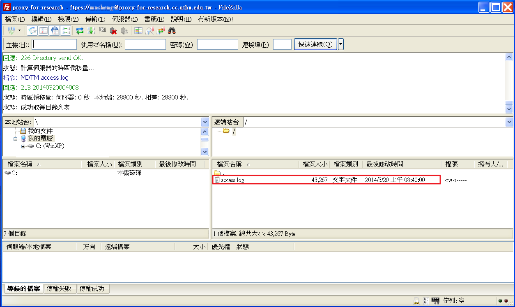Click the 主機 host input field
Screen dimensions: 515x307
pyautogui.click(x=55, y=44)
